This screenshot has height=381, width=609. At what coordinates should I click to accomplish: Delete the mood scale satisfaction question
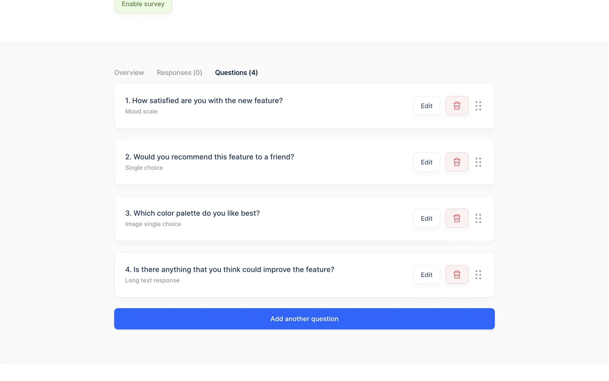pos(457,106)
